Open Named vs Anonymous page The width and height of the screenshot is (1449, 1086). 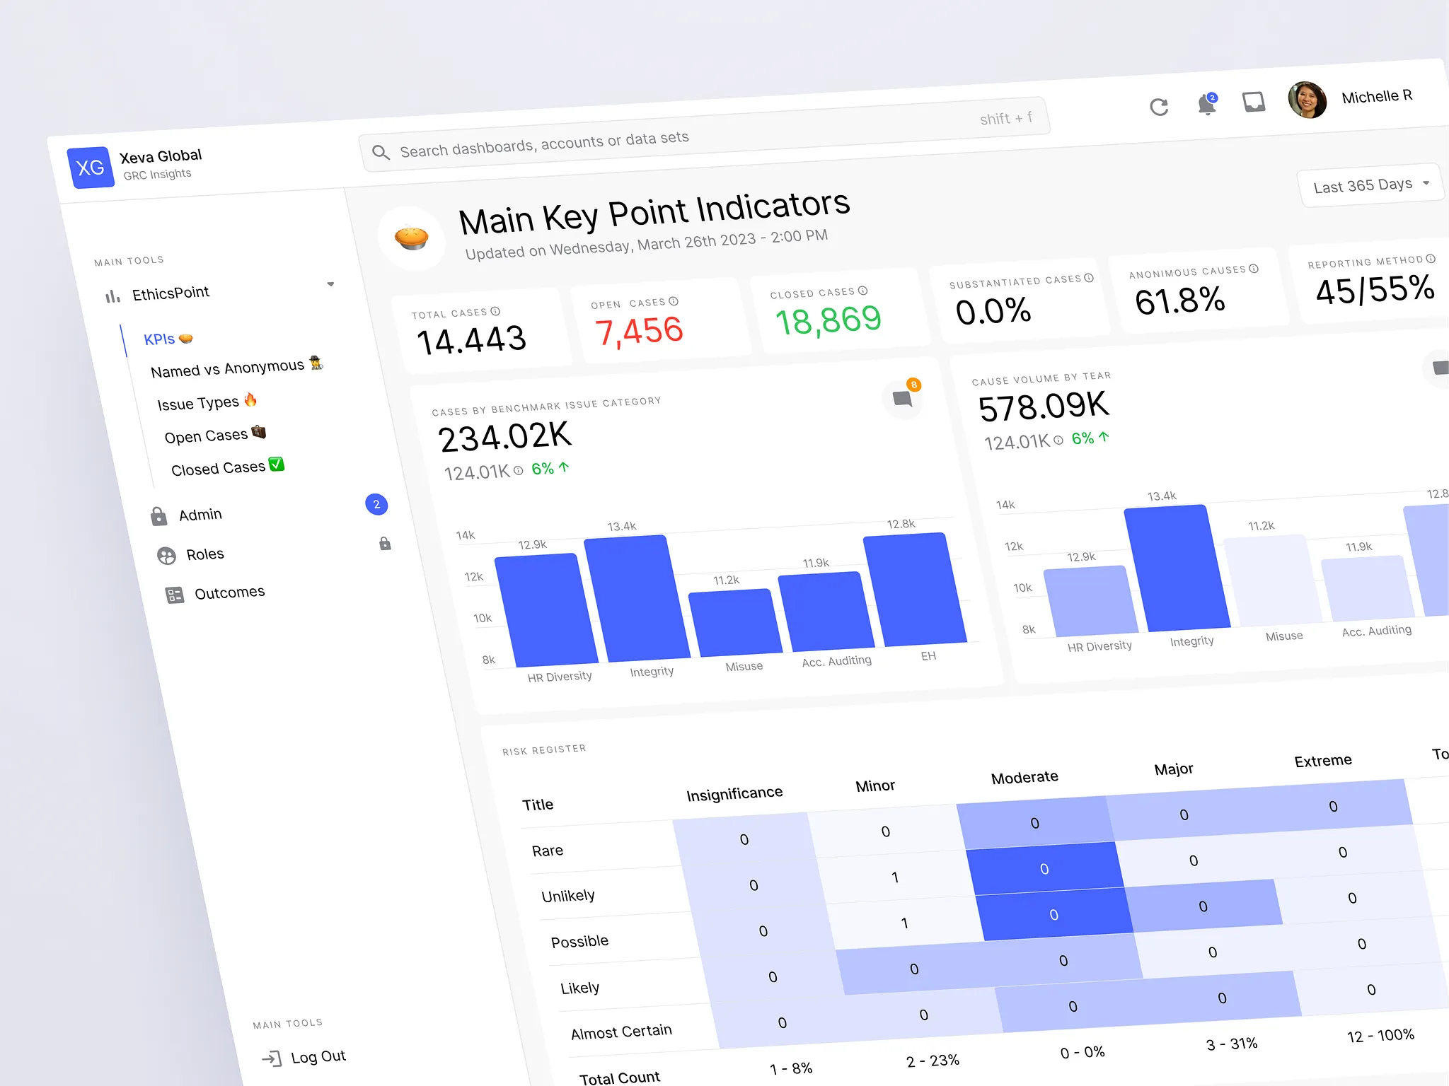point(228,368)
